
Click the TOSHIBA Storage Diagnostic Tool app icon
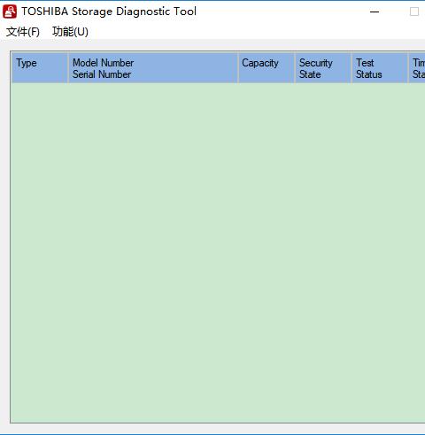pyautogui.click(x=10, y=12)
